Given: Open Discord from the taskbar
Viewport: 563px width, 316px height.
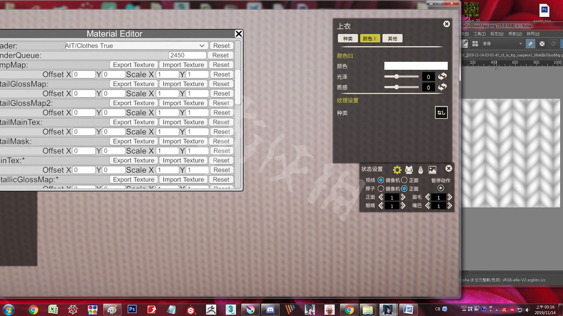Looking at the screenshot, I should point(270,310).
